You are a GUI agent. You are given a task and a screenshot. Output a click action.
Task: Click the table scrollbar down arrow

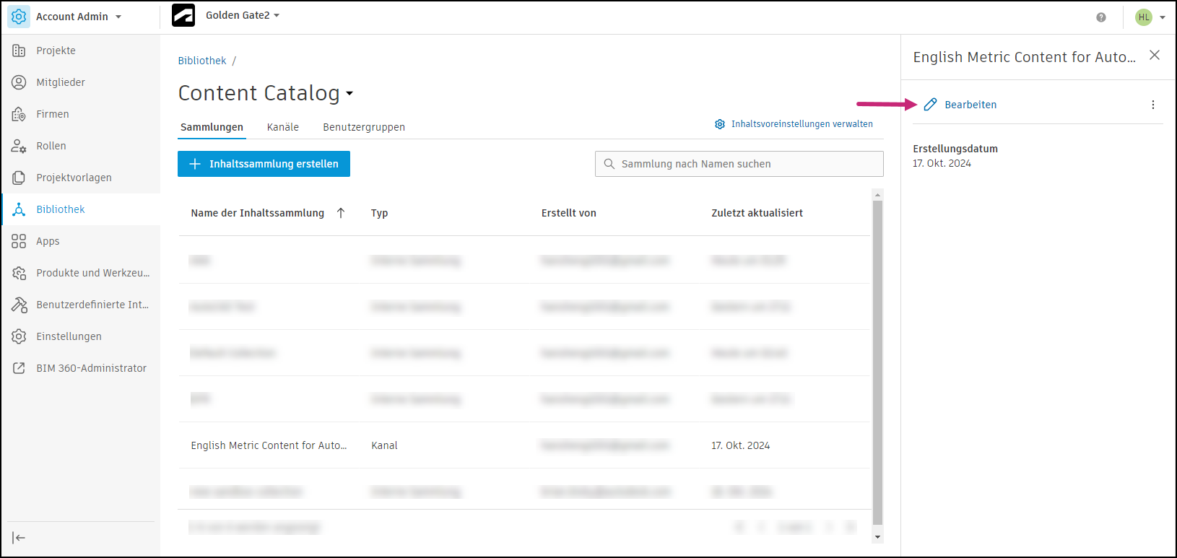tap(878, 537)
